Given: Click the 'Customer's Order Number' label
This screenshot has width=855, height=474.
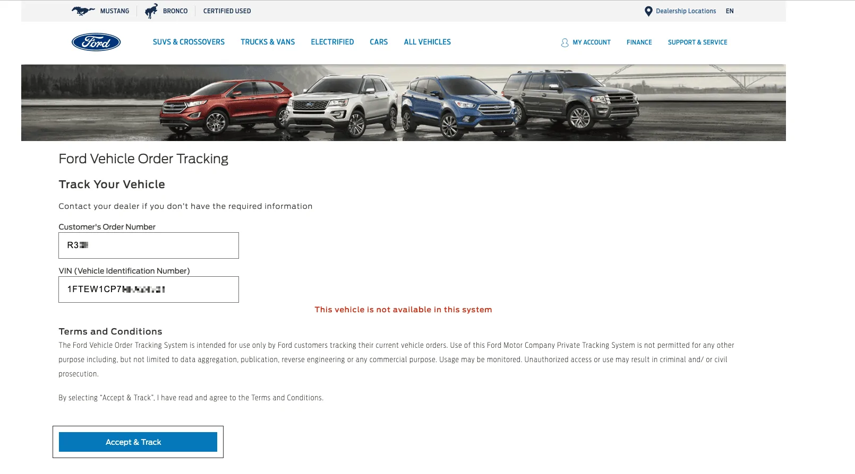Looking at the screenshot, I should pyautogui.click(x=107, y=227).
